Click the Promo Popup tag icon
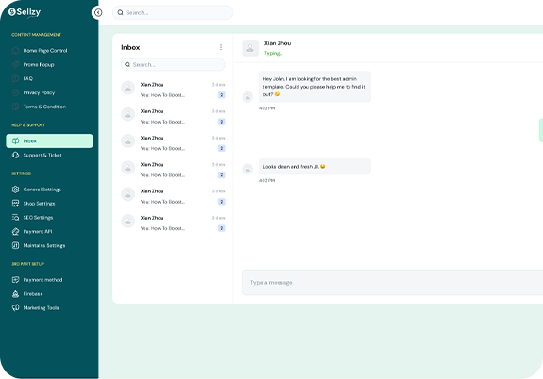 point(16,64)
